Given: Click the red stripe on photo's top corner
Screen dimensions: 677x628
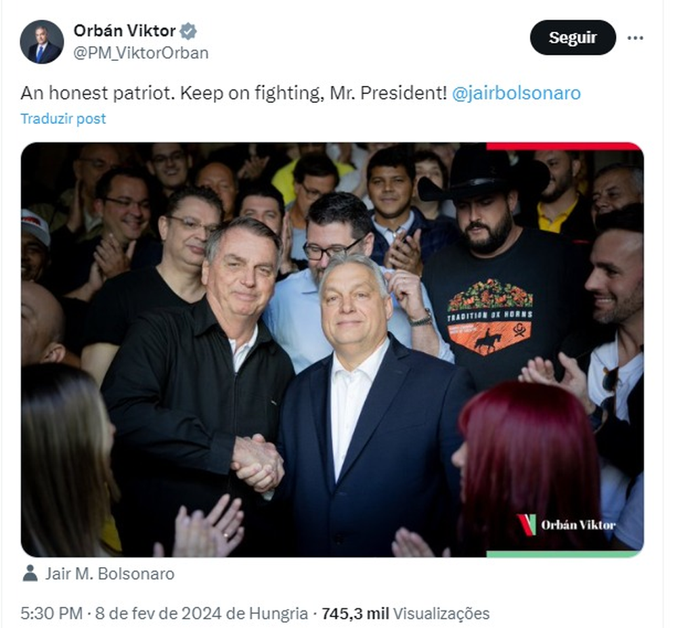Looking at the screenshot, I should coord(565,146).
